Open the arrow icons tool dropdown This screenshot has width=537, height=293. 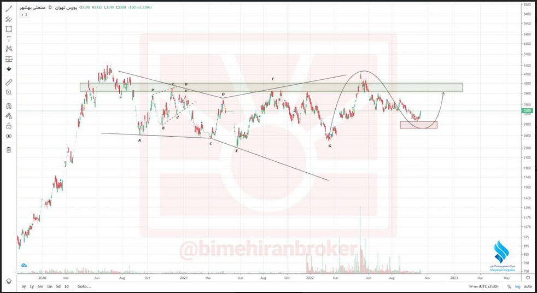(9, 69)
